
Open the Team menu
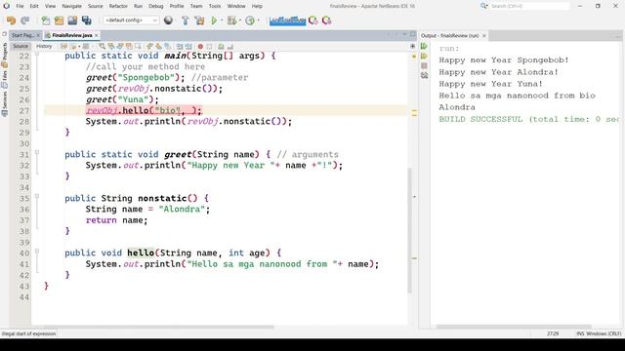(196, 6)
